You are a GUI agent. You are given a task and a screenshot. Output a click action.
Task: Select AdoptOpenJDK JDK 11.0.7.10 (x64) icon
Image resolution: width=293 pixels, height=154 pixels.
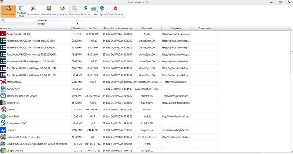(x=3, y=41)
